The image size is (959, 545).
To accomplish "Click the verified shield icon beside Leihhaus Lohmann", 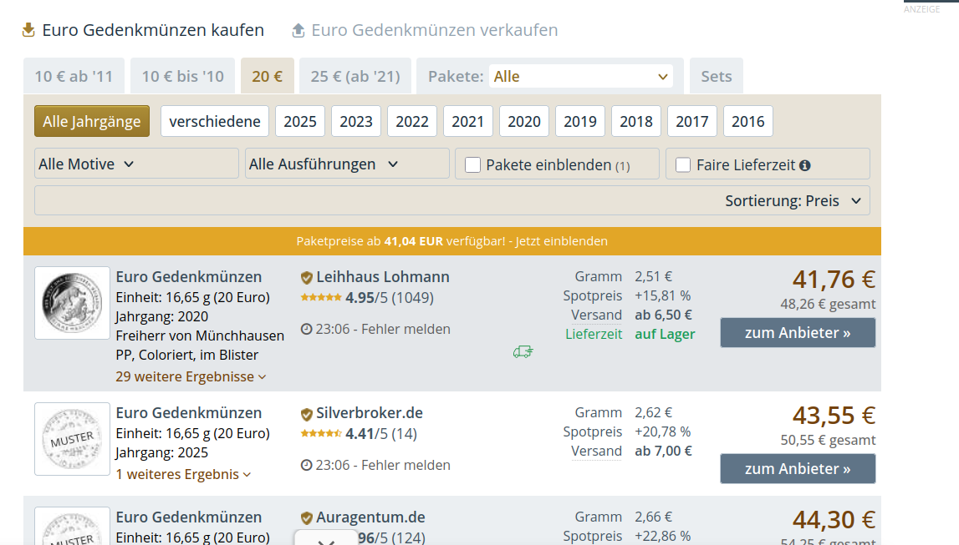I will [x=306, y=277].
